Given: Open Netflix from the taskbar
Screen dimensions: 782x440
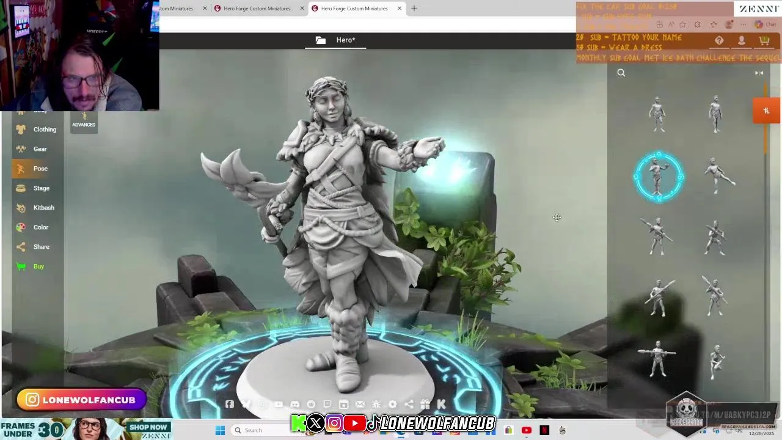Looking at the screenshot, I should pyautogui.click(x=544, y=430).
